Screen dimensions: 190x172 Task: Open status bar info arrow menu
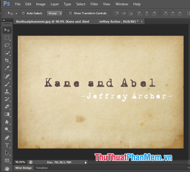pos(86,162)
